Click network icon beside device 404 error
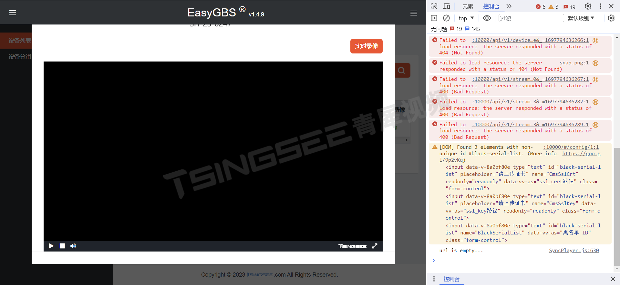 pyautogui.click(x=595, y=41)
